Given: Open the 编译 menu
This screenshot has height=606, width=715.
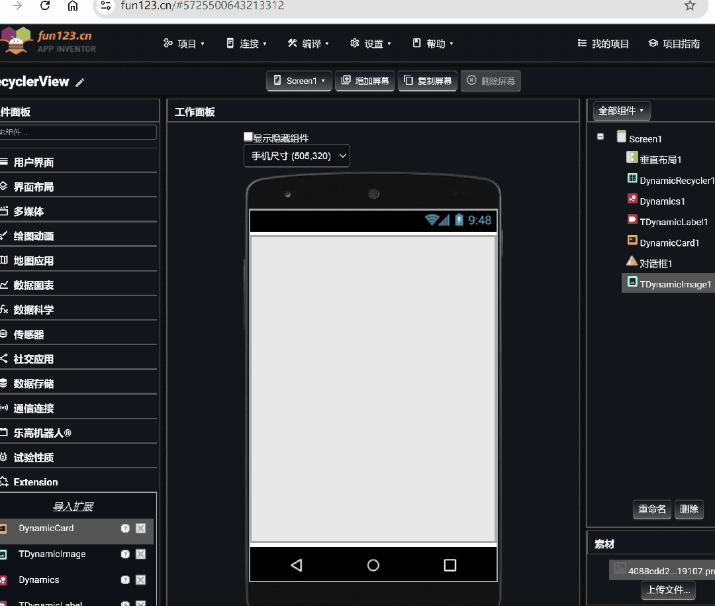Looking at the screenshot, I should (x=309, y=43).
